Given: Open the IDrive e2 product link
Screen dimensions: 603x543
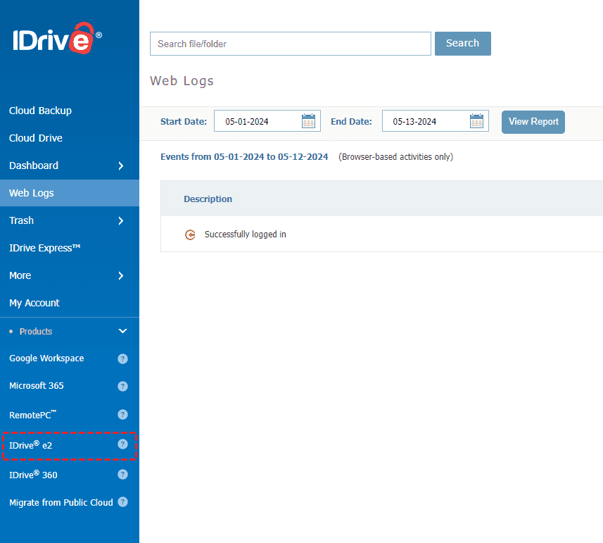Looking at the screenshot, I should pyautogui.click(x=31, y=445).
